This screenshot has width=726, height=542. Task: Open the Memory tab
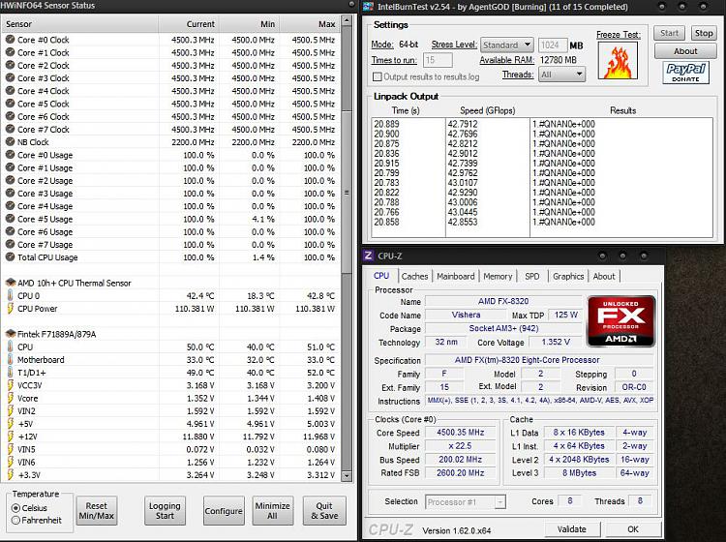[x=498, y=276]
